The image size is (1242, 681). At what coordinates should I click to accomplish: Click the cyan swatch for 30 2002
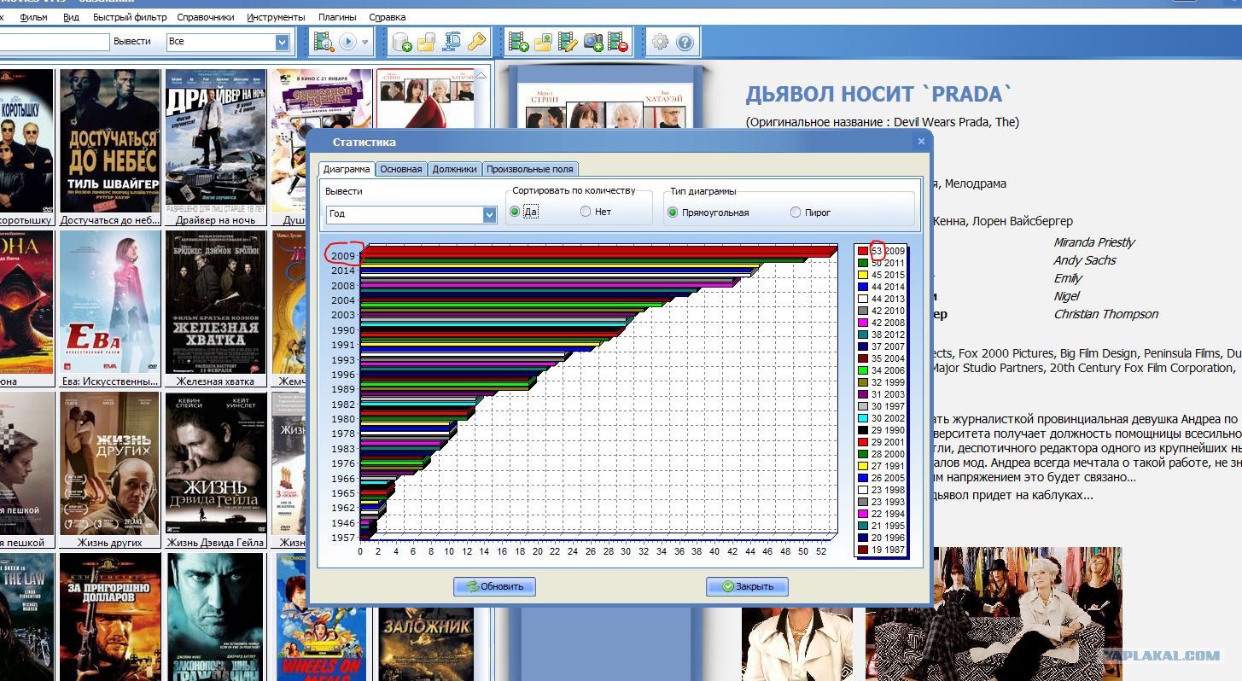(x=863, y=418)
